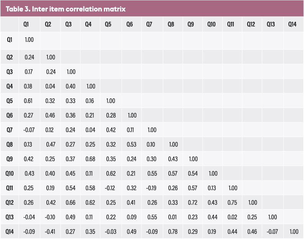Click the table title "Inter item correlation matrix"
This screenshot has width=304, height=239.
coord(66,8)
